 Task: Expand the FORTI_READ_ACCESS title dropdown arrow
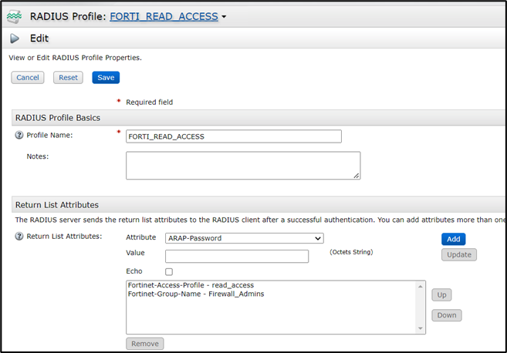click(x=224, y=16)
